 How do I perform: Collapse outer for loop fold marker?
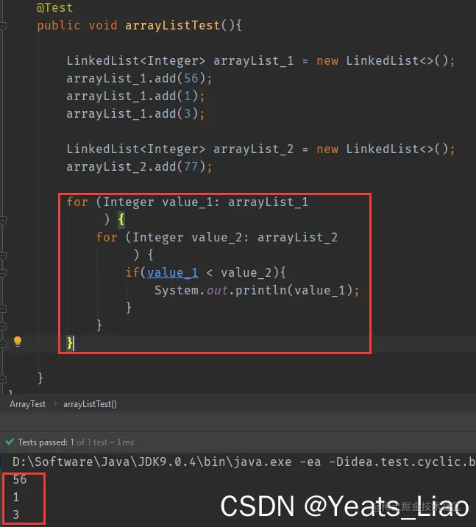coord(3,220)
